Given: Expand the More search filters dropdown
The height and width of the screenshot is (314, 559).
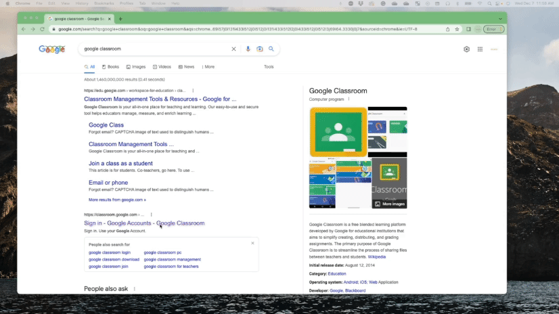Looking at the screenshot, I should click(x=208, y=66).
